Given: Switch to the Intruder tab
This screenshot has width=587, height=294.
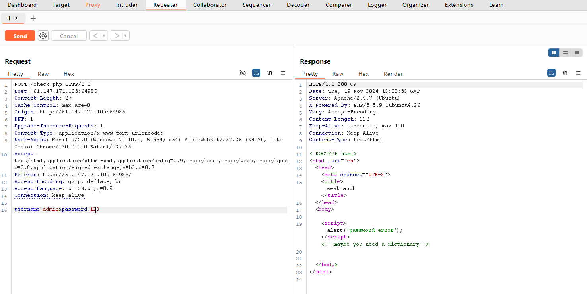Looking at the screenshot, I should [x=127, y=5].
